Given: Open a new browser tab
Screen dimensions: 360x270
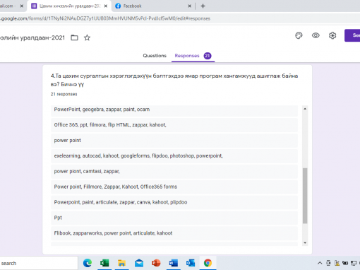Looking at the screenshot, I should [203, 6].
